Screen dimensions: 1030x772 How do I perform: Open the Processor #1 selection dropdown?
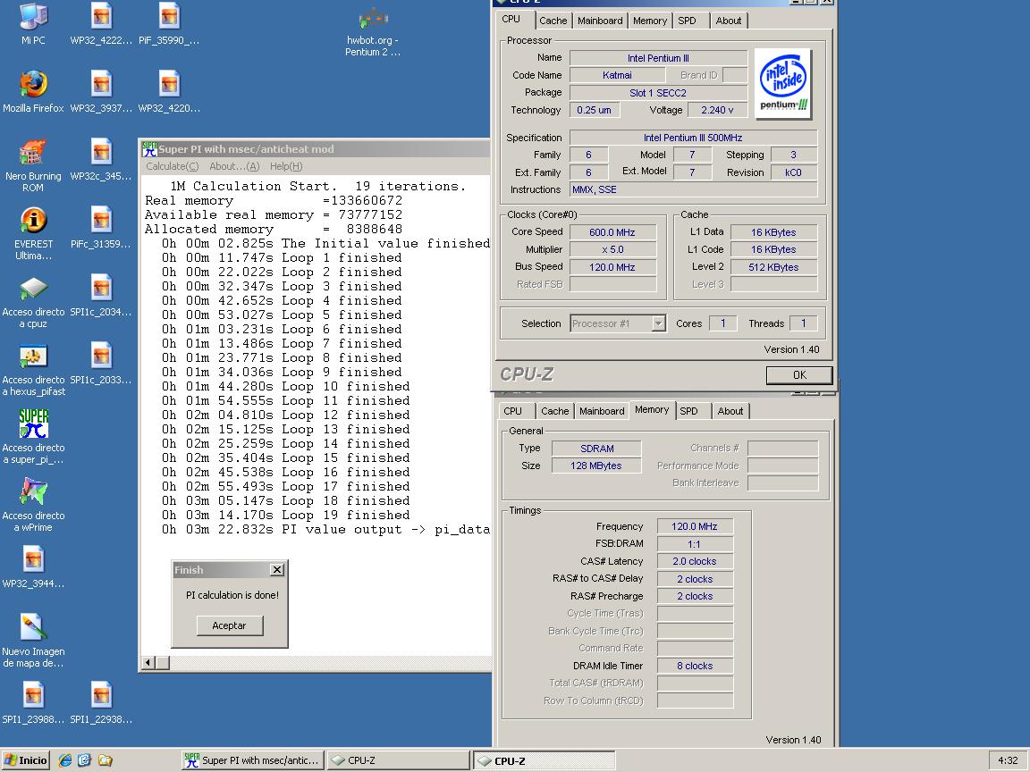tap(618, 323)
